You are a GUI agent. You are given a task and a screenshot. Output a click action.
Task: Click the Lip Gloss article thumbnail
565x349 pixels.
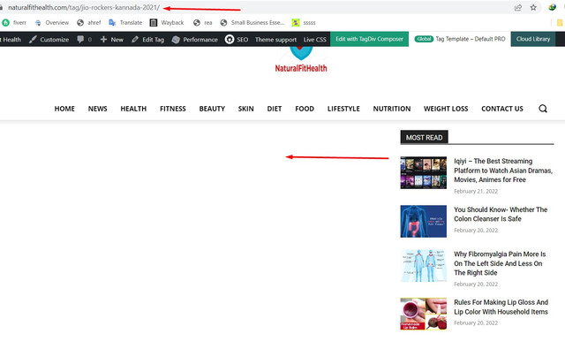424,314
